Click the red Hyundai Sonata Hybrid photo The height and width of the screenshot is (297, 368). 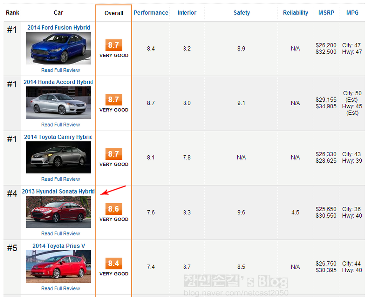[x=59, y=212]
